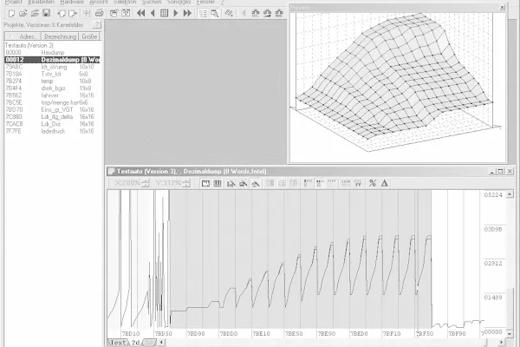The width and height of the screenshot is (520, 347).
Task: Sort by the Größe column header
Action: pyautogui.click(x=89, y=36)
